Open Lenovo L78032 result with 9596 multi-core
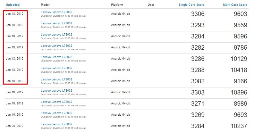Viewport: 254px width, 132px height. coord(56,35)
